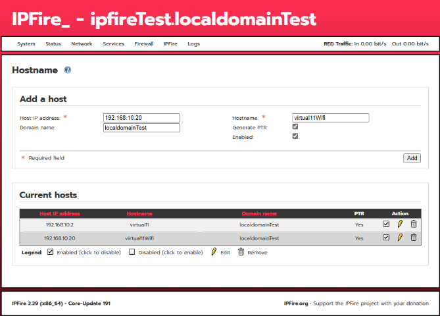
Task: Click the legend's Disabled checkbox icon
Action: pos(132,251)
